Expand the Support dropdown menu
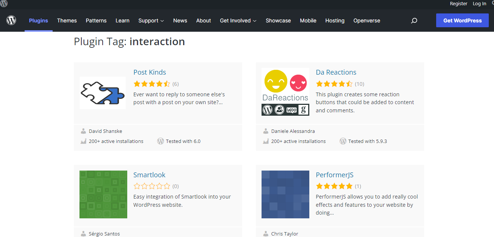The height and width of the screenshot is (237, 494). [x=151, y=21]
